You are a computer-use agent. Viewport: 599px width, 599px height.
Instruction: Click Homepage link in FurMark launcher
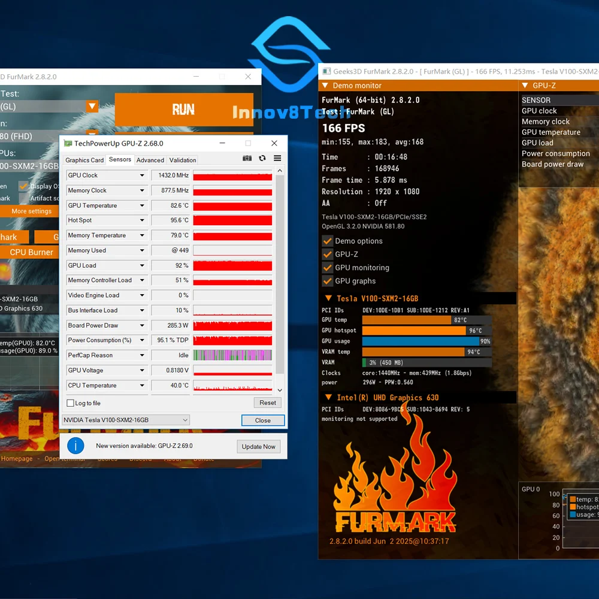click(x=17, y=458)
